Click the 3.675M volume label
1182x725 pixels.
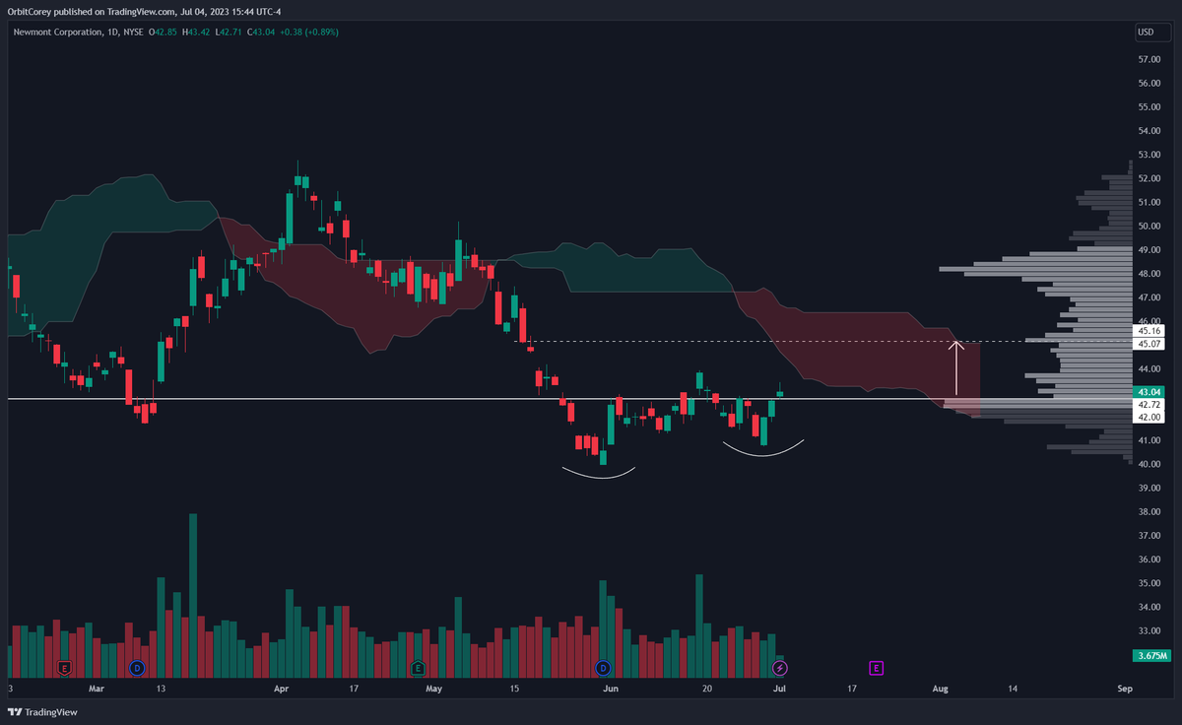[x=1151, y=655]
